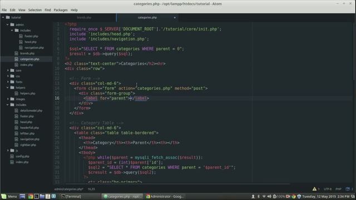Expand the fonts folder arrow
This screenshot has width=356, height=200.
click(x=8, y=82)
